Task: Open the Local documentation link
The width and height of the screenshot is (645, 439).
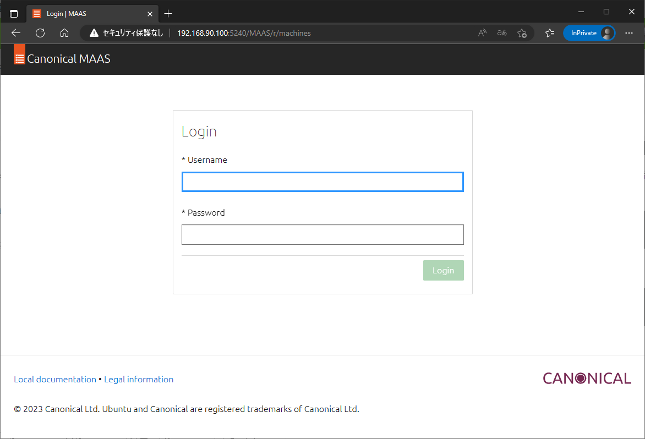Action: tap(54, 379)
